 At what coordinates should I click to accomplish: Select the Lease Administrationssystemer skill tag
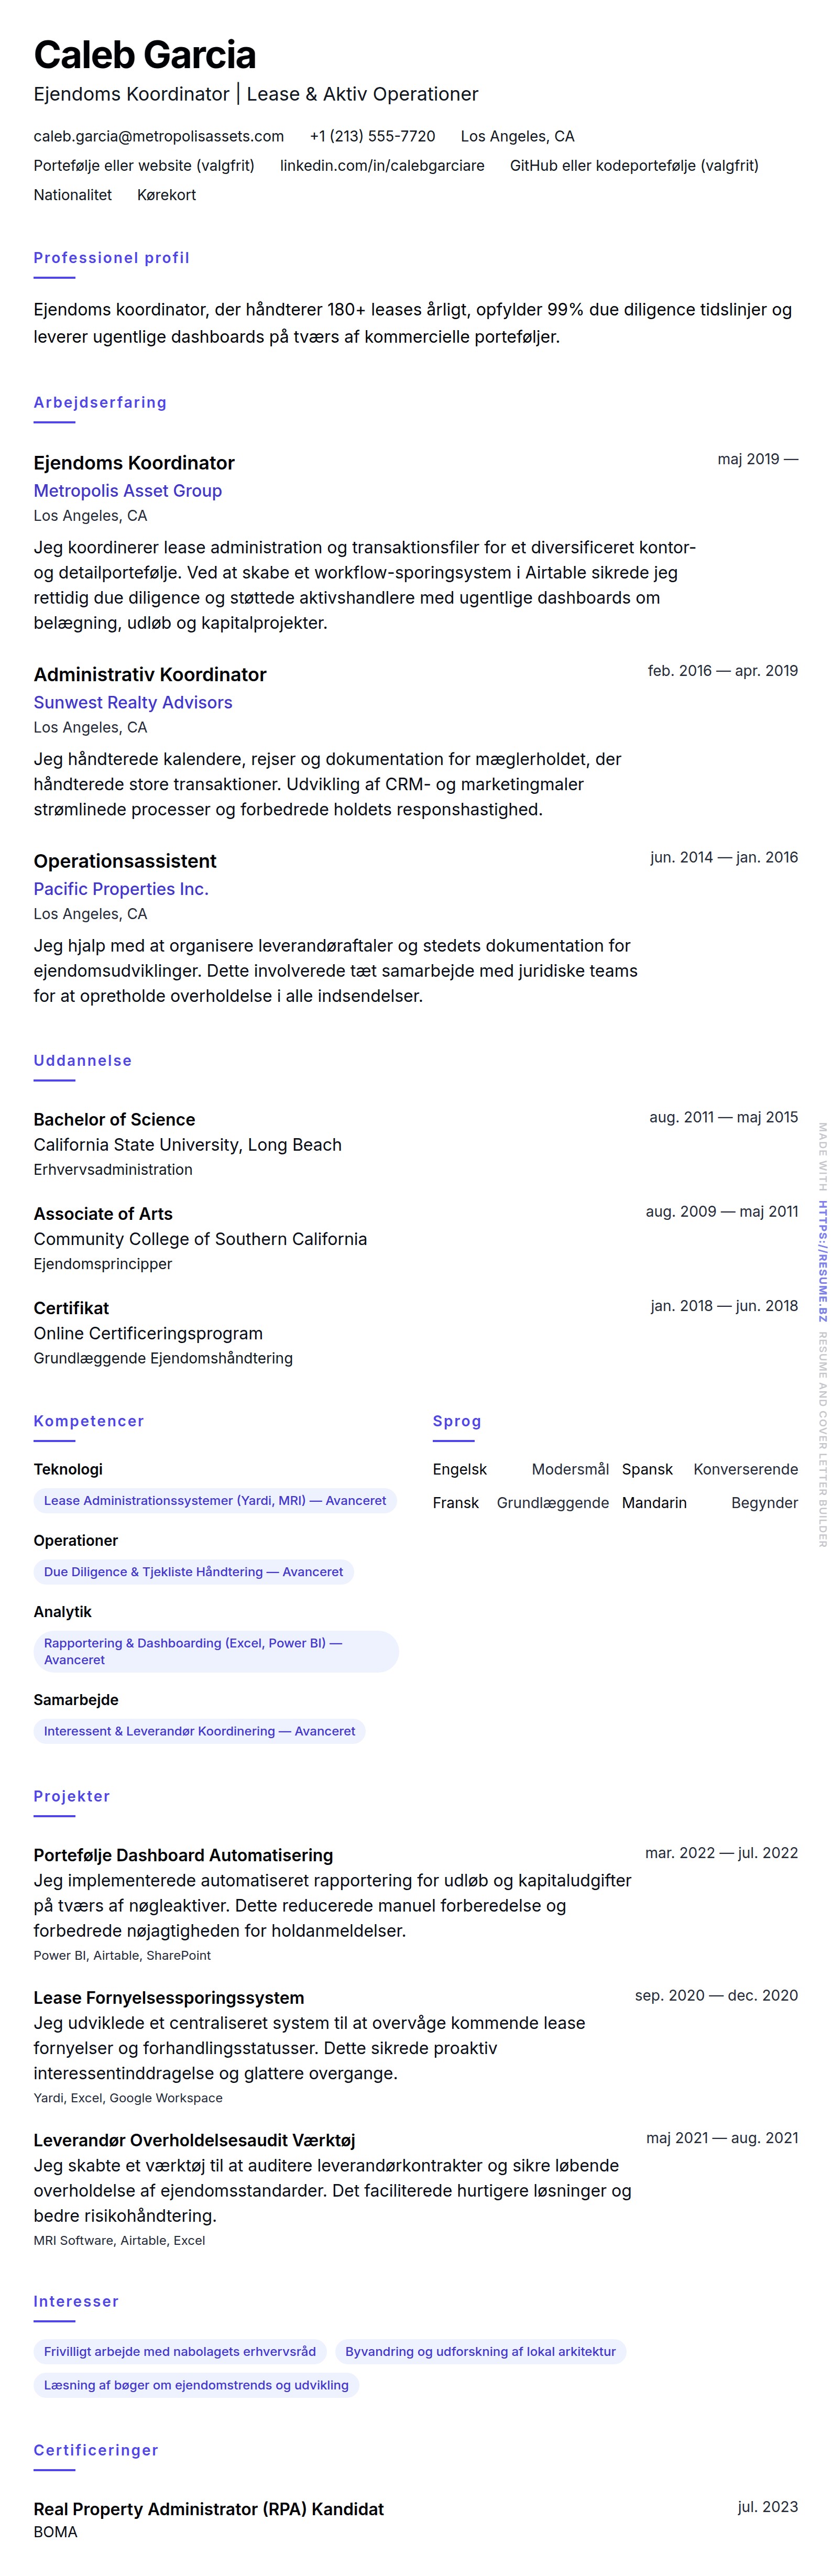point(214,1500)
